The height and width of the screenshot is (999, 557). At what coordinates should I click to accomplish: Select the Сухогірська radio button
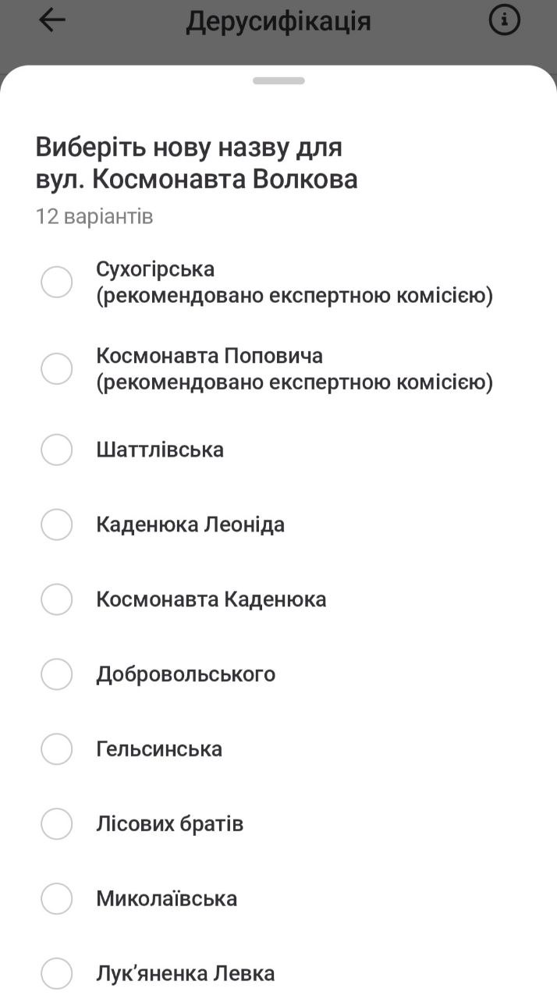click(x=57, y=282)
